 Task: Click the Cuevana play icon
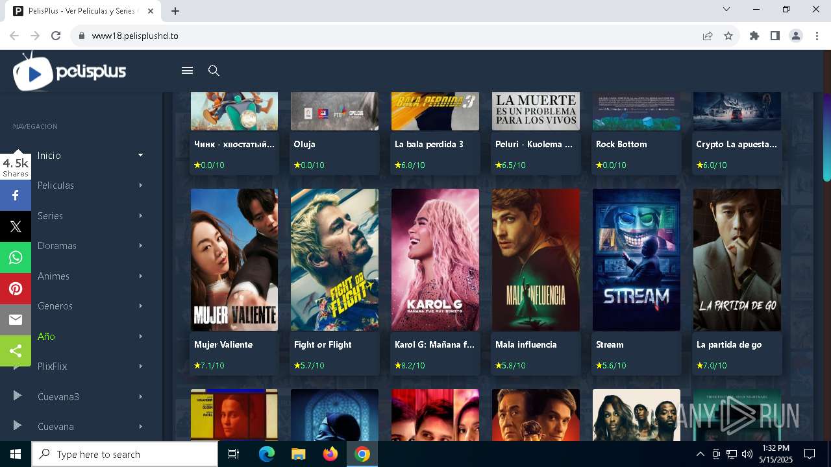[18, 426]
